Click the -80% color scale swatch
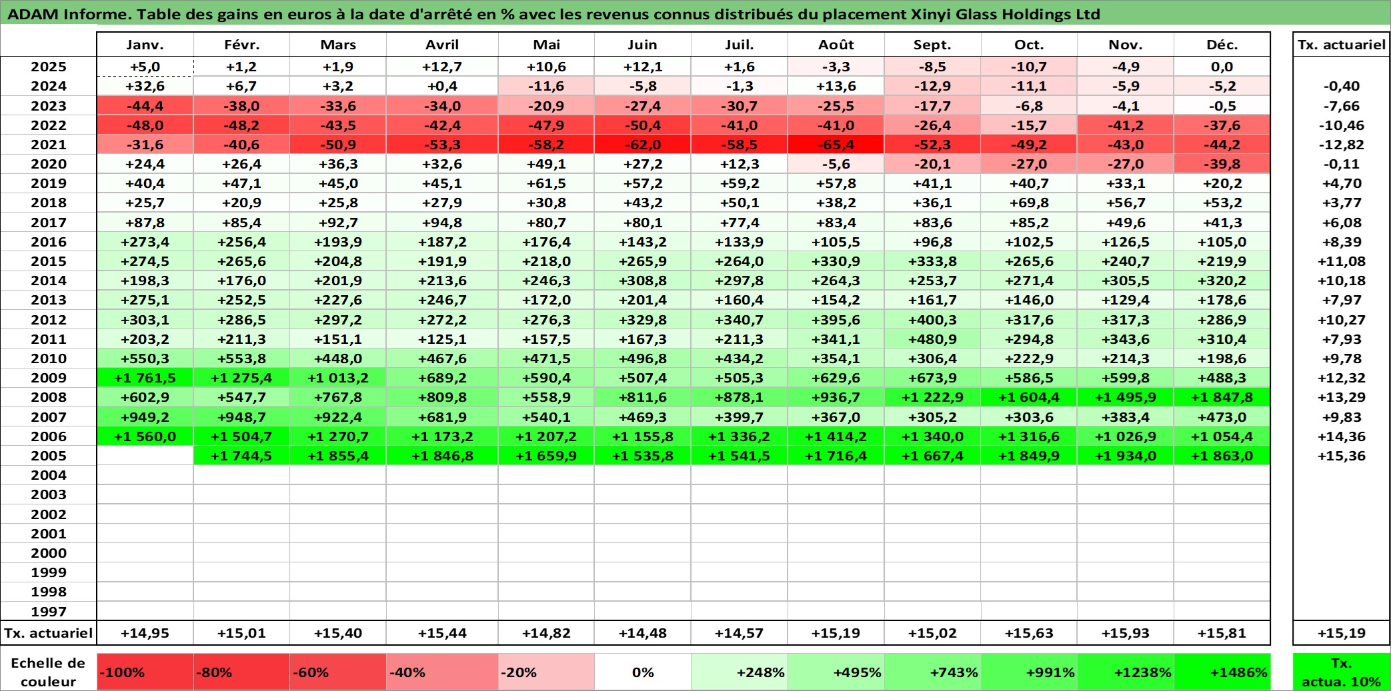 pos(241,672)
